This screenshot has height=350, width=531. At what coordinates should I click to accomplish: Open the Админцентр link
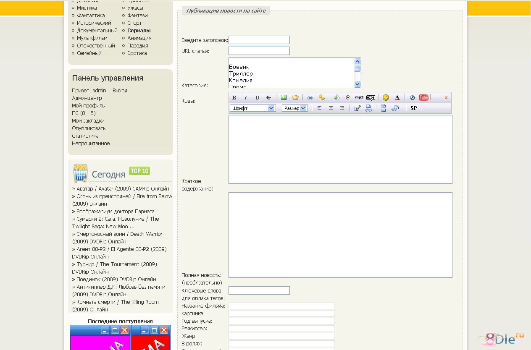[87, 98]
